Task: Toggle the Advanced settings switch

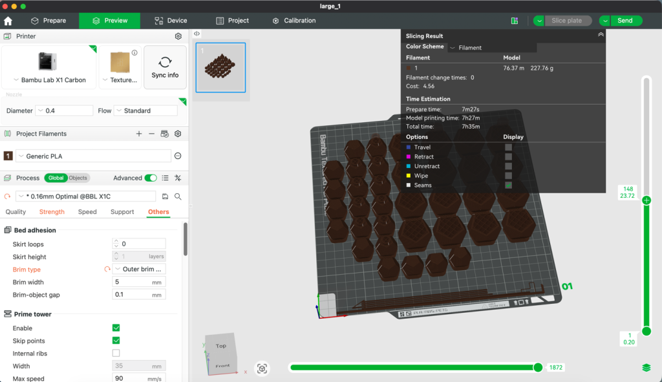Action: point(151,178)
